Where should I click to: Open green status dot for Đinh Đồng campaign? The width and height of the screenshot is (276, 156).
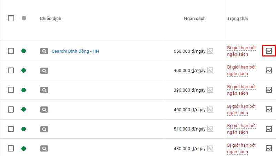click(x=24, y=51)
